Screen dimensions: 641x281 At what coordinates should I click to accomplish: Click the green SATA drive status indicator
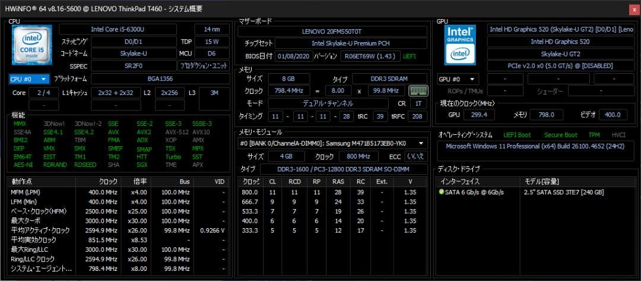click(442, 192)
